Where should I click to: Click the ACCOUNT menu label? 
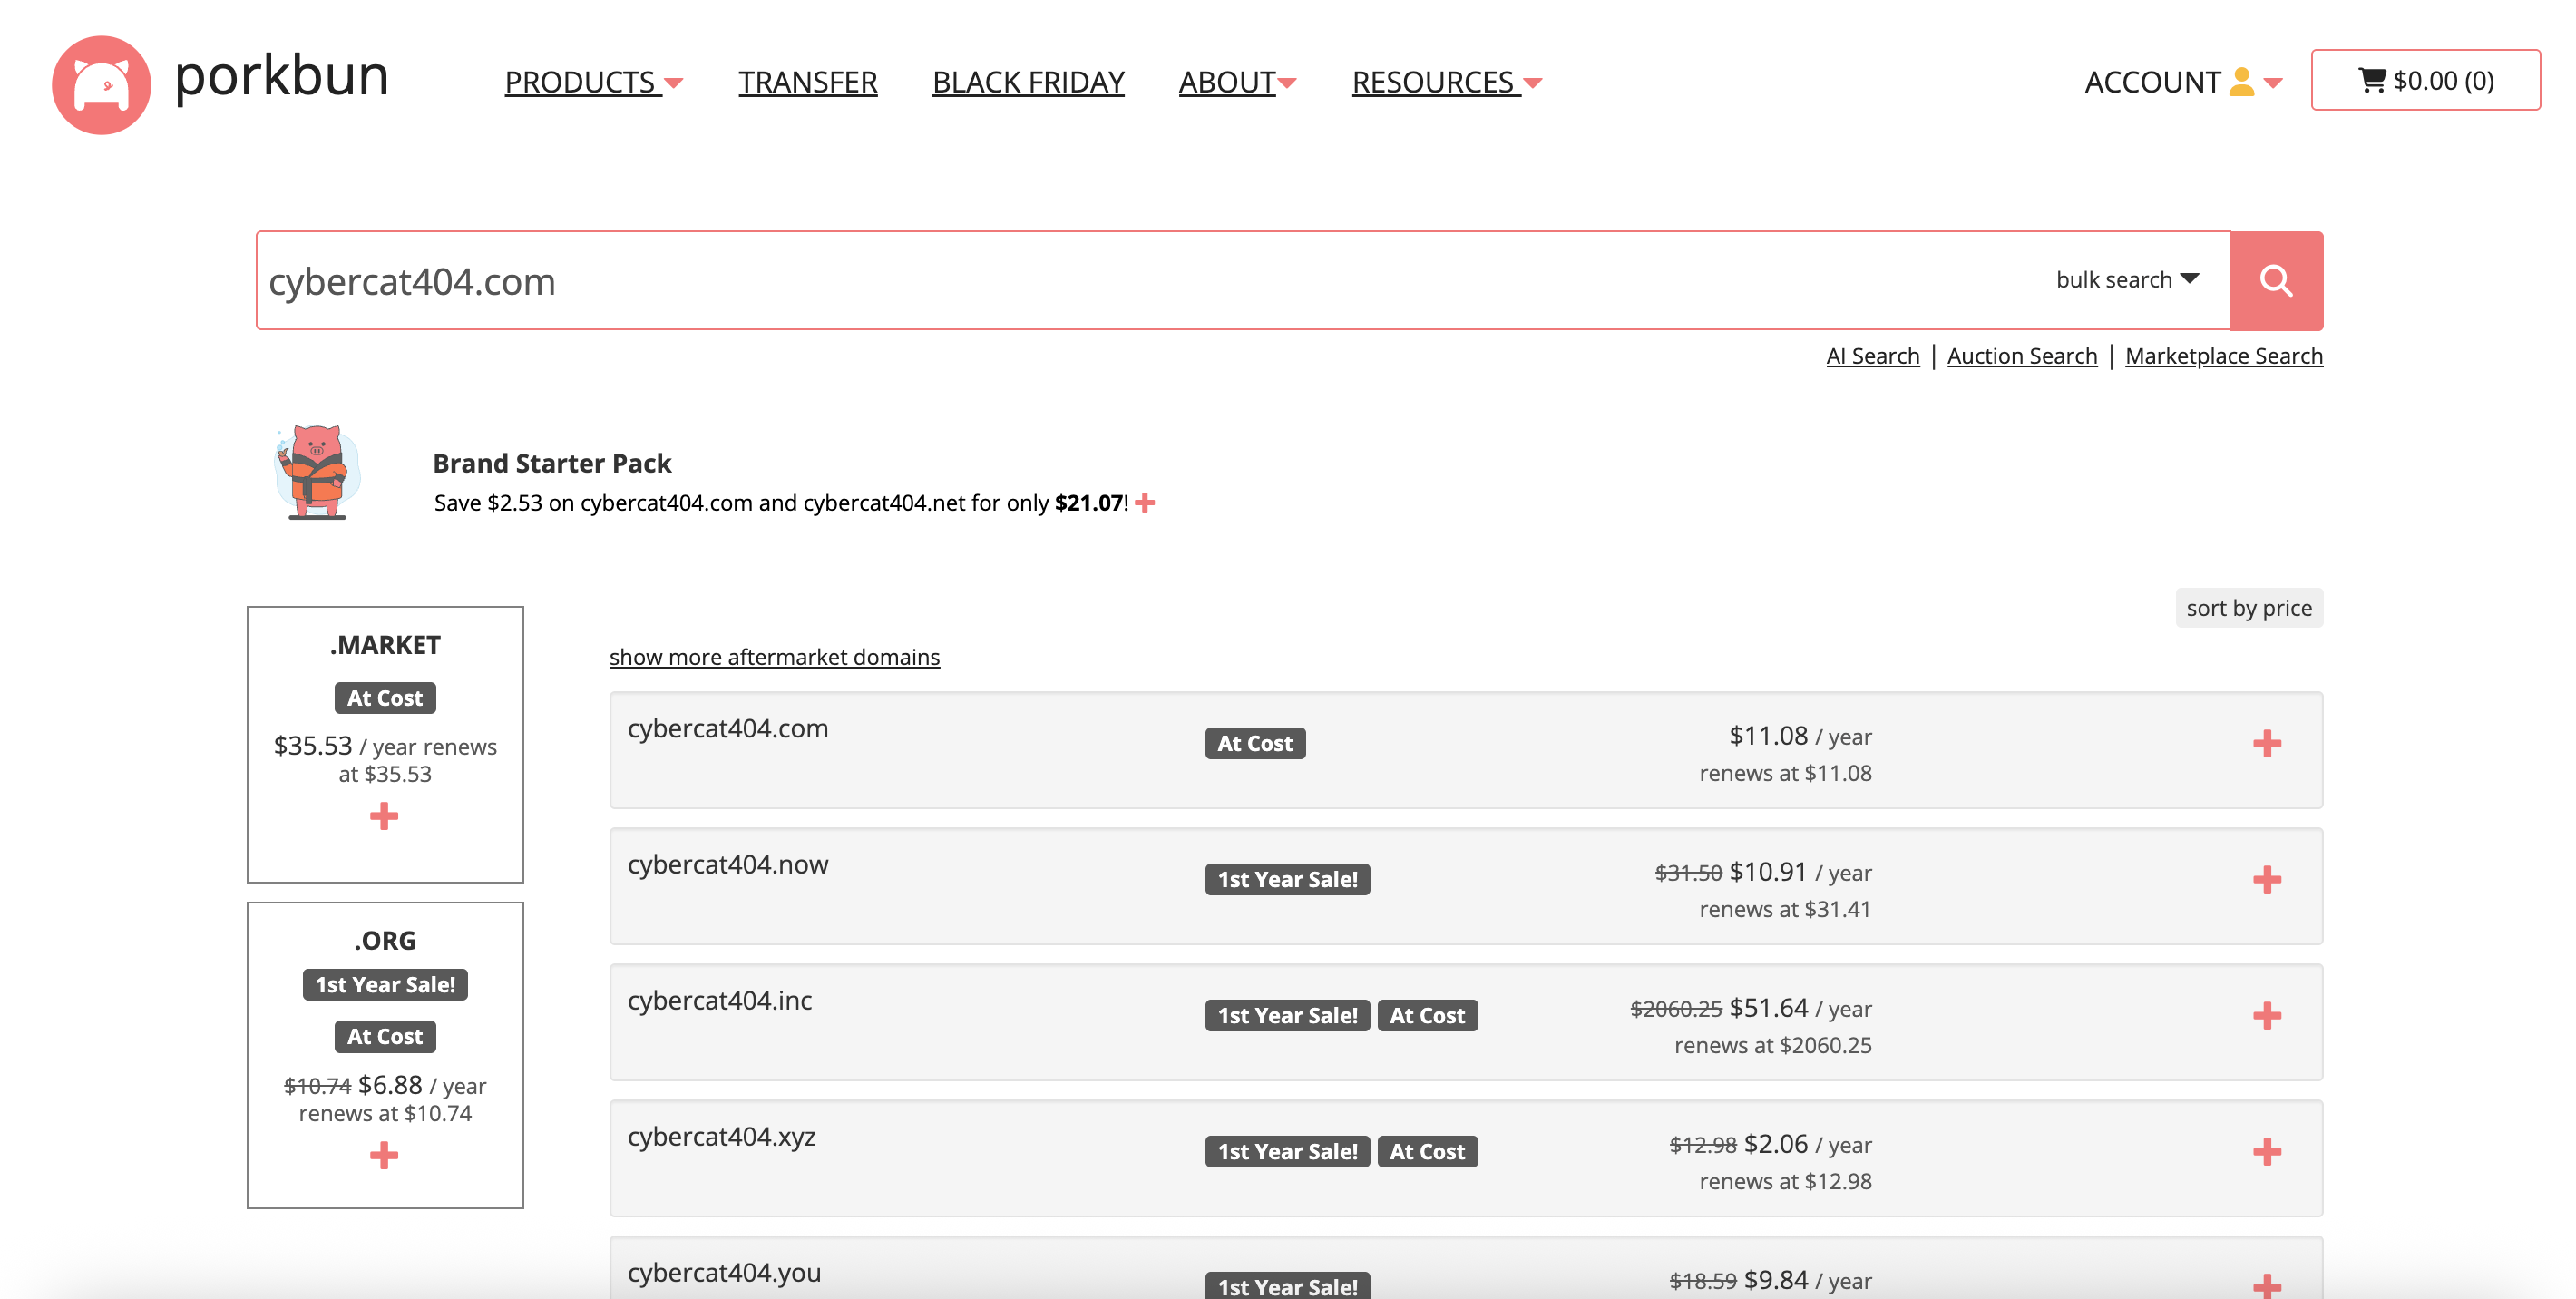pos(2152,82)
